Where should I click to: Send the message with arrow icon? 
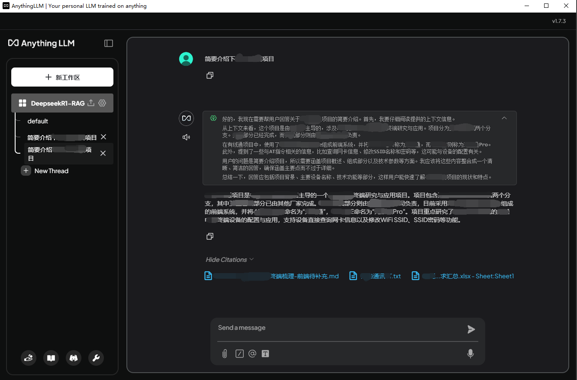(471, 329)
